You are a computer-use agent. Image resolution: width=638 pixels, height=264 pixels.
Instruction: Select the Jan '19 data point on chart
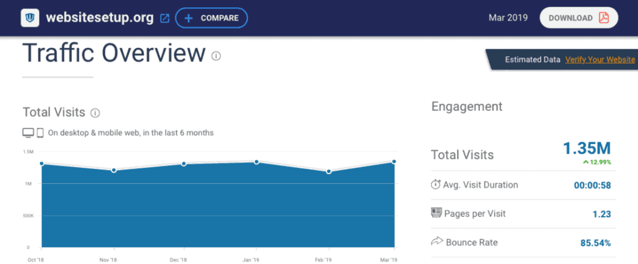(x=256, y=162)
